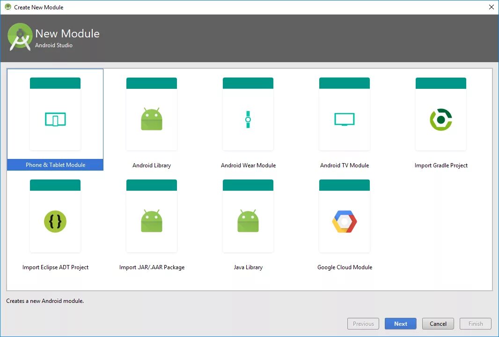Click the Finish button
Screen dimensions: 499x337
coord(476,323)
